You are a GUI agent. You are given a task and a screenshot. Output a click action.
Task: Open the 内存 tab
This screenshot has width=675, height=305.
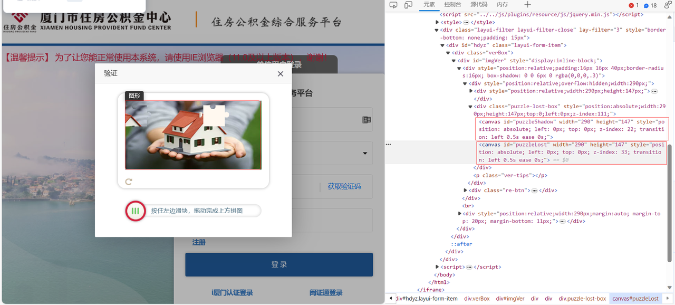point(503,5)
